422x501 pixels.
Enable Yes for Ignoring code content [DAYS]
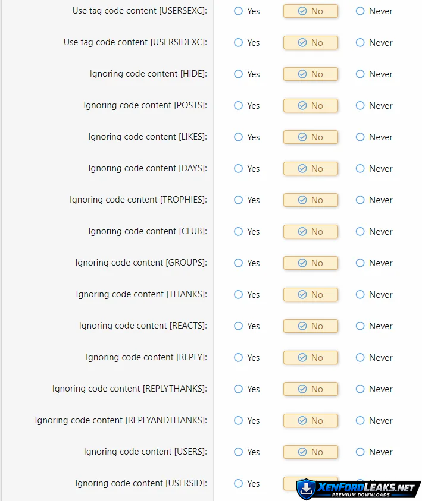(x=239, y=169)
